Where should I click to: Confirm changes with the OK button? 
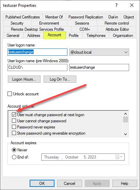click(42, 183)
